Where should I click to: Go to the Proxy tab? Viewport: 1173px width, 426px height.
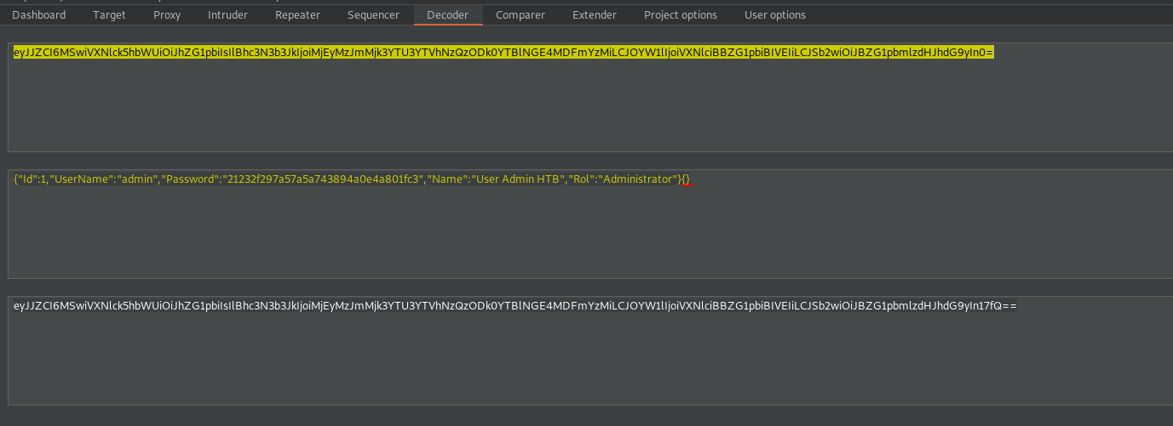click(x=167, y=15)
